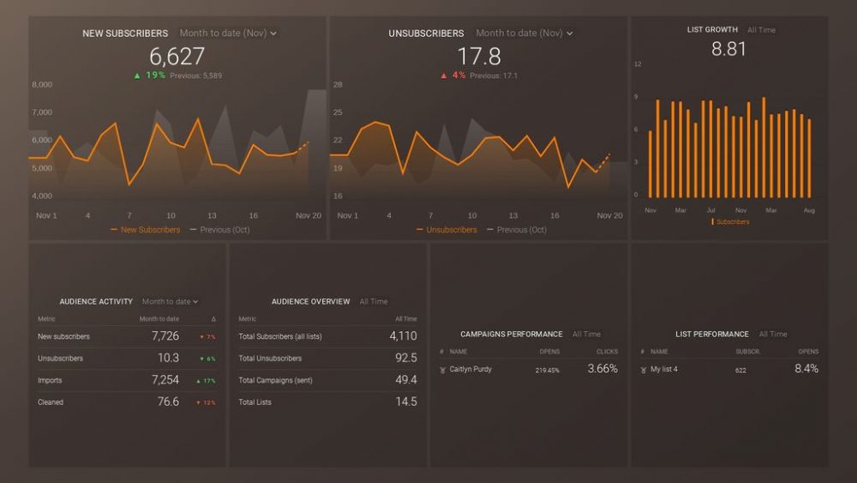Toggle the New Subscribers legend series
The image size is (857, 483).
[x=146, y=230]
